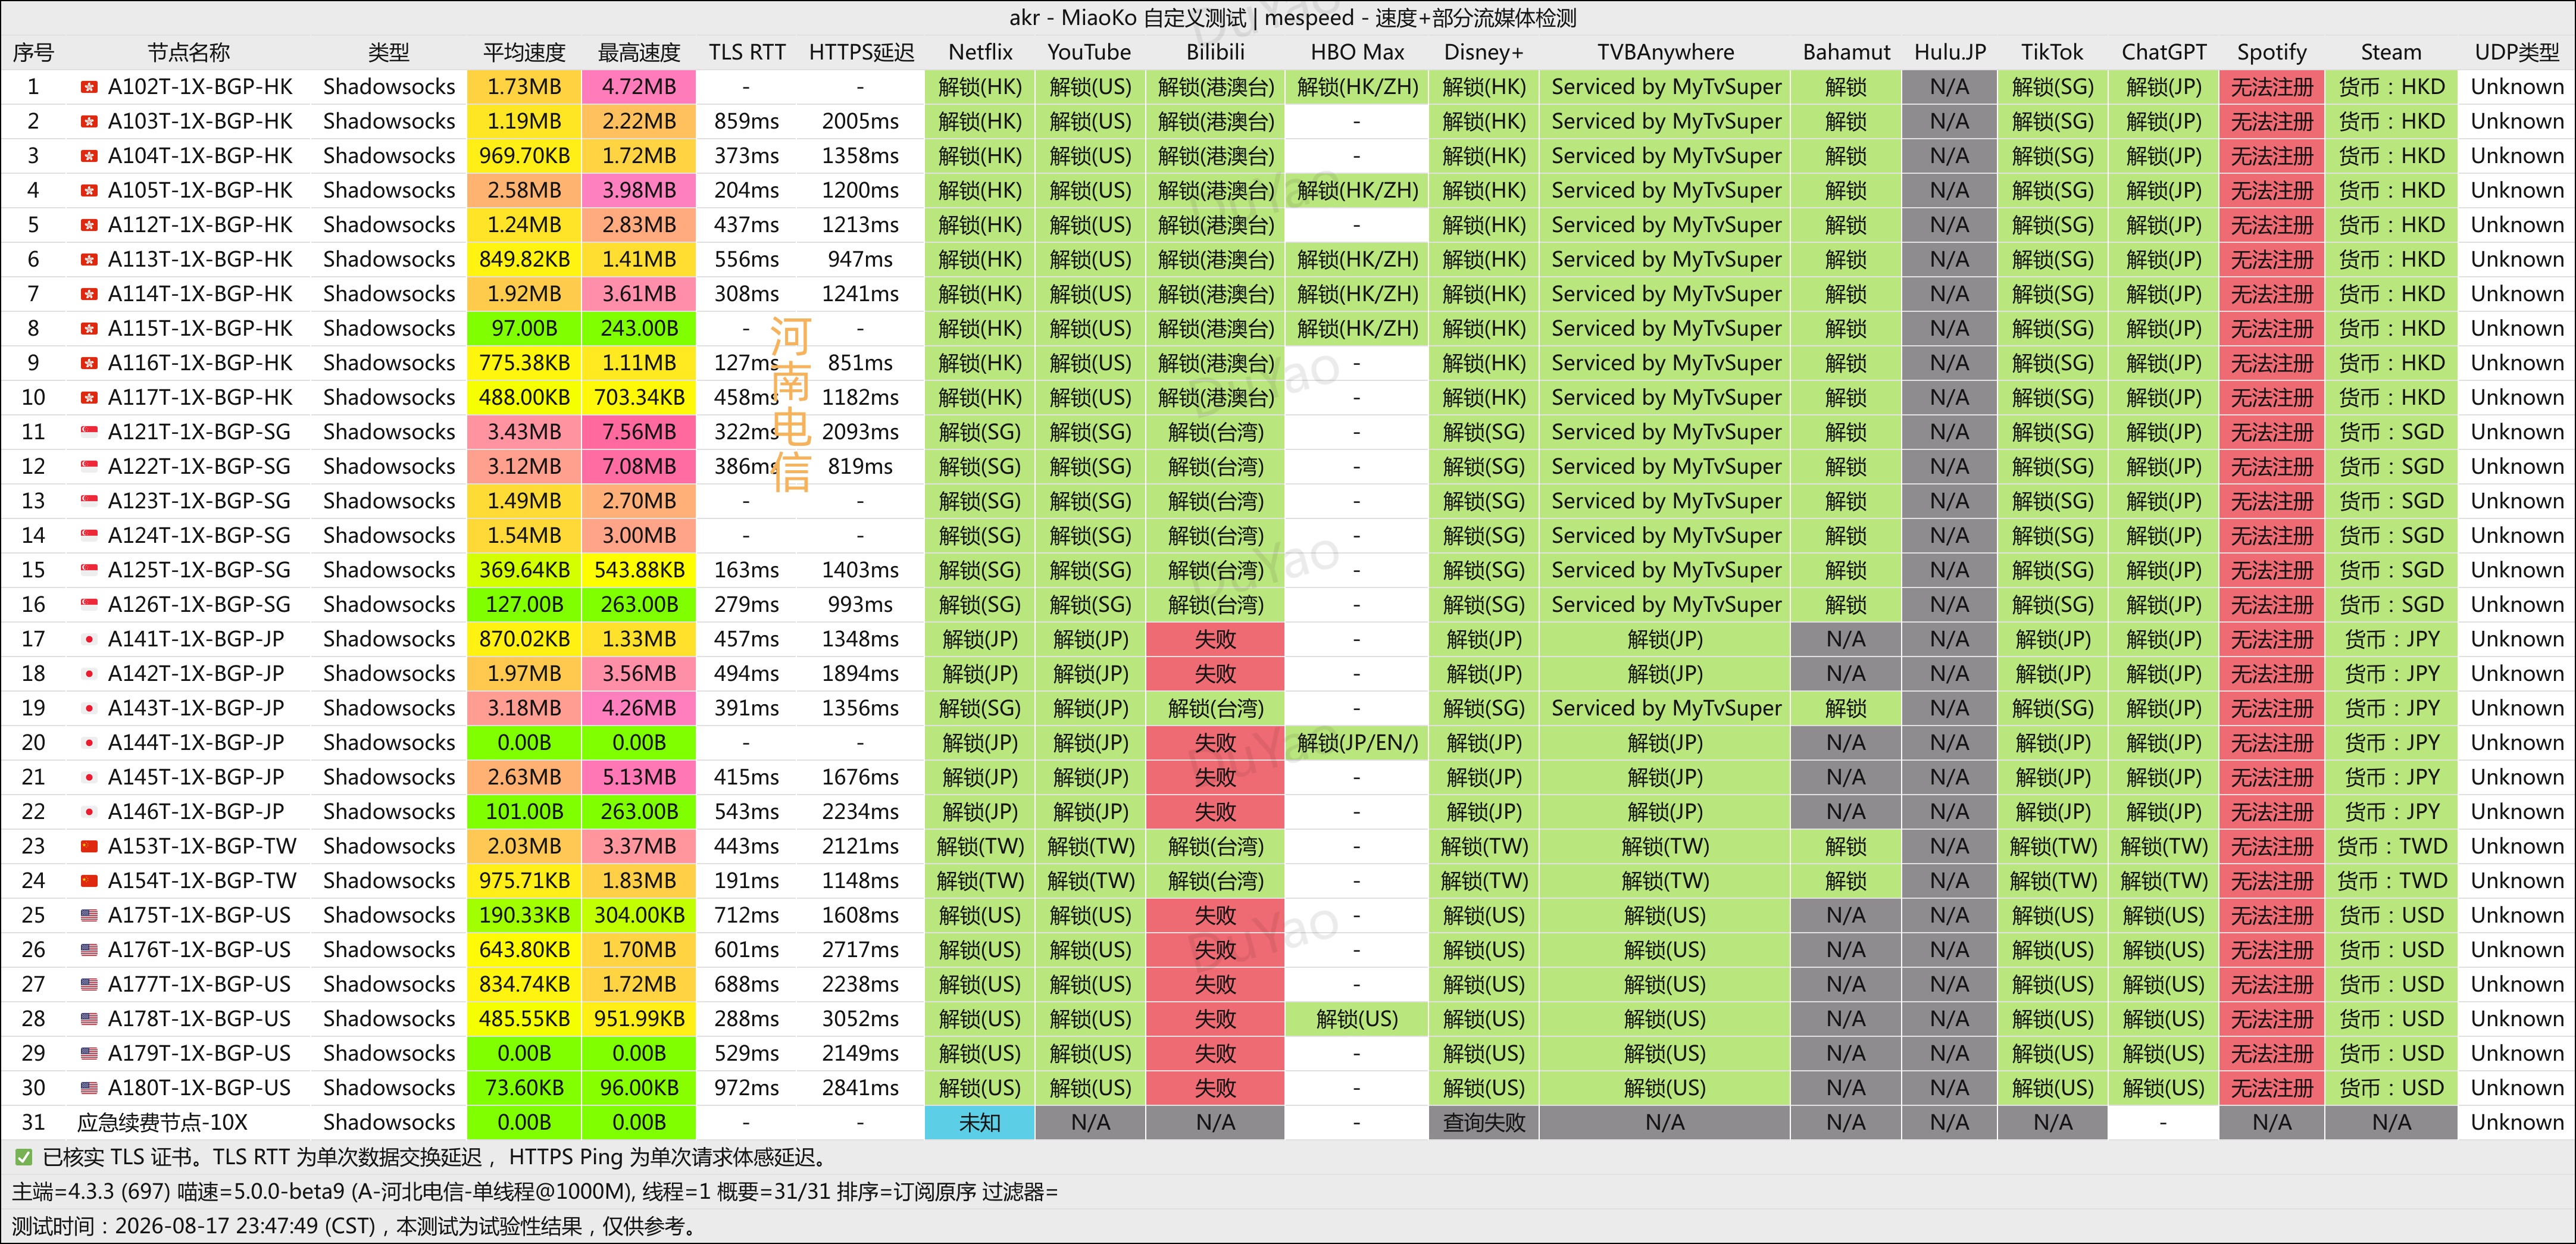Click the 应急续费节点-10X node name

162,1122
